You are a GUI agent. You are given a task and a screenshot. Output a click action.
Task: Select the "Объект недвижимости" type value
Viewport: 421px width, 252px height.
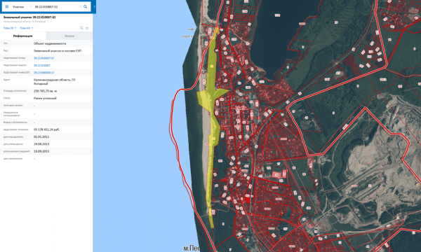point(50,43)
